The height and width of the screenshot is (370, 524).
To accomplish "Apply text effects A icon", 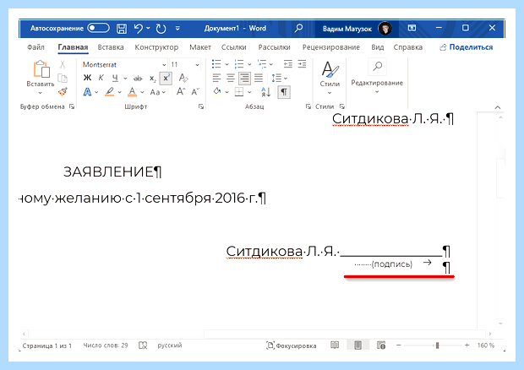I will pyautogui.click(x=87, y=92).
